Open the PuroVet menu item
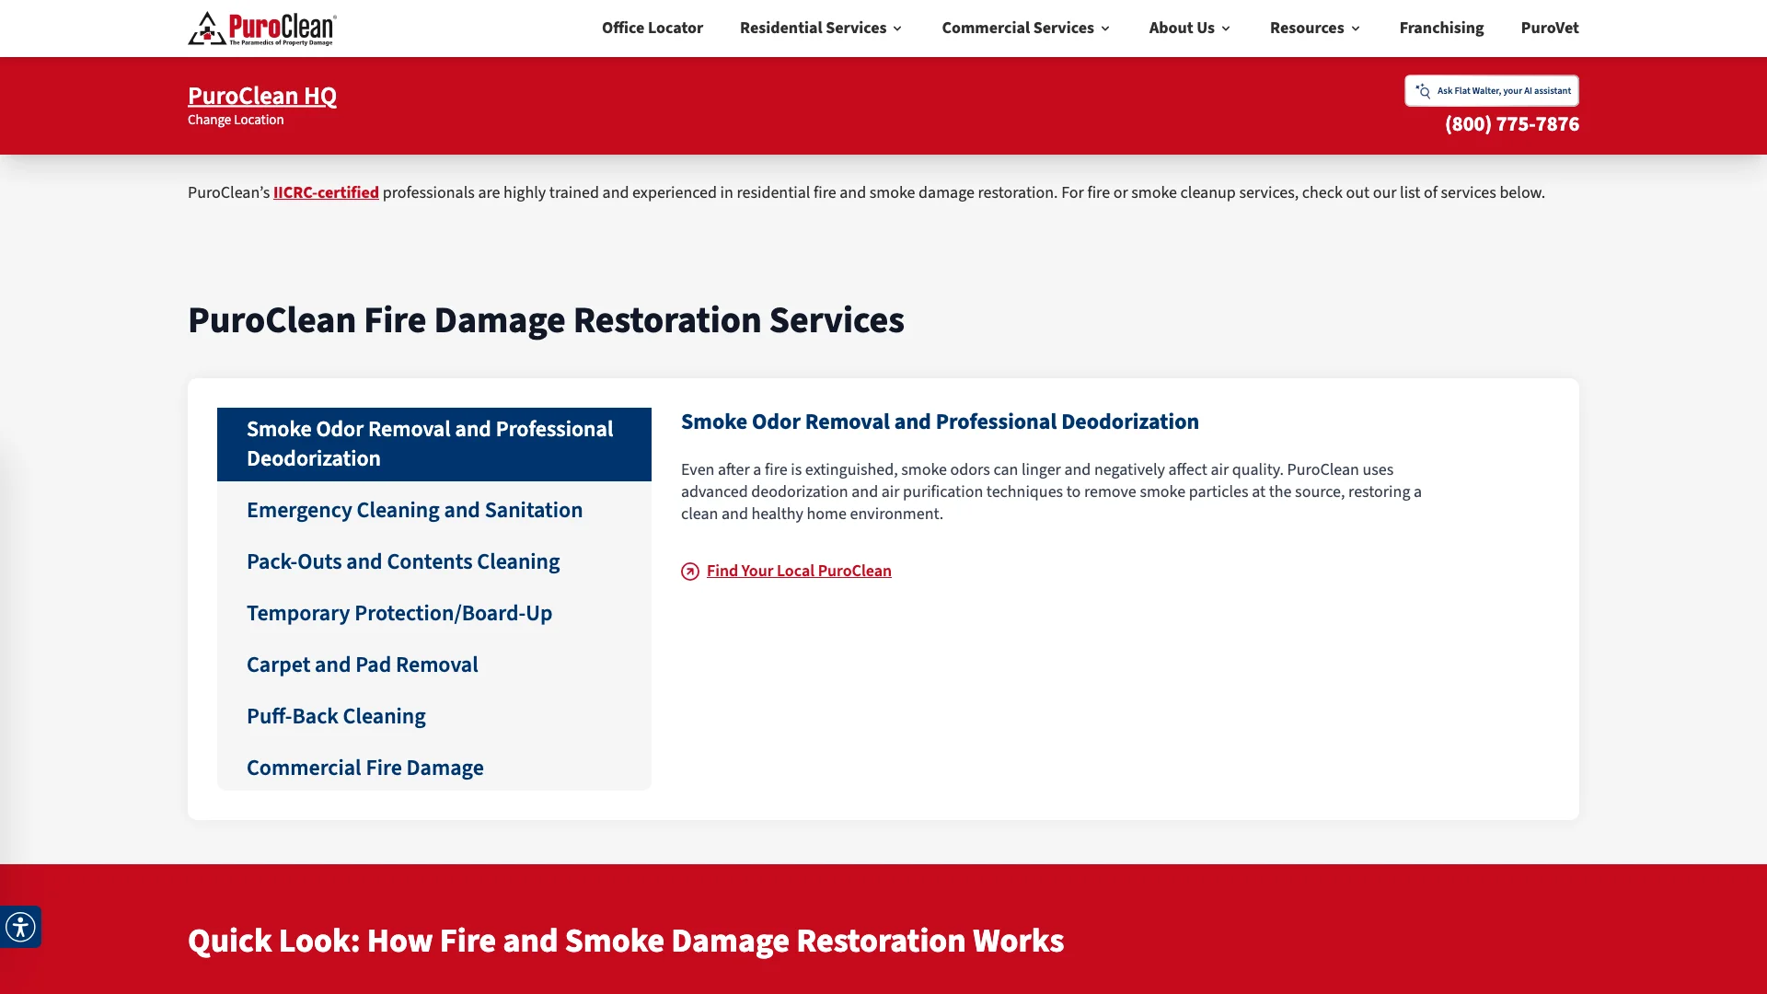 point(1550,28)
